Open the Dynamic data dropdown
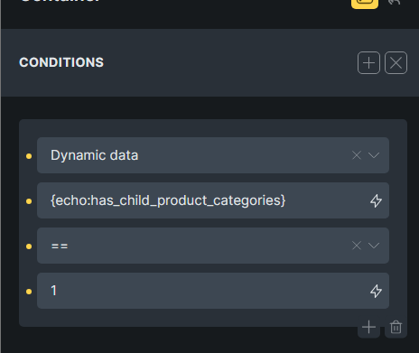The height and width of the screenshot is (353, 419). [374, 155]
